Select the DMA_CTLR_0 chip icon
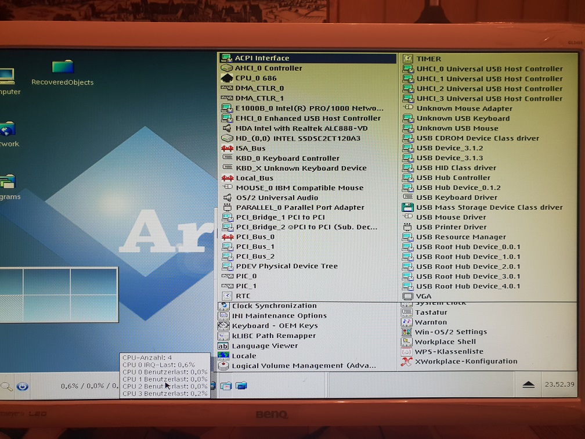 tap(226, 88)
